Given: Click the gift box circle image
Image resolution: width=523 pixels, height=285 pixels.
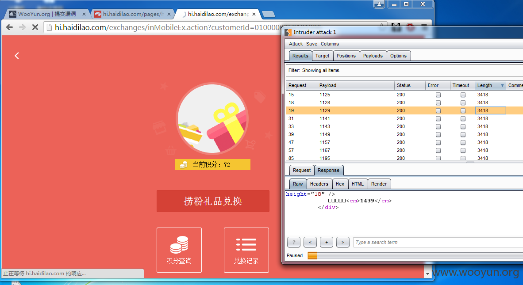Looking at the screenshot, I should [212, 118].
